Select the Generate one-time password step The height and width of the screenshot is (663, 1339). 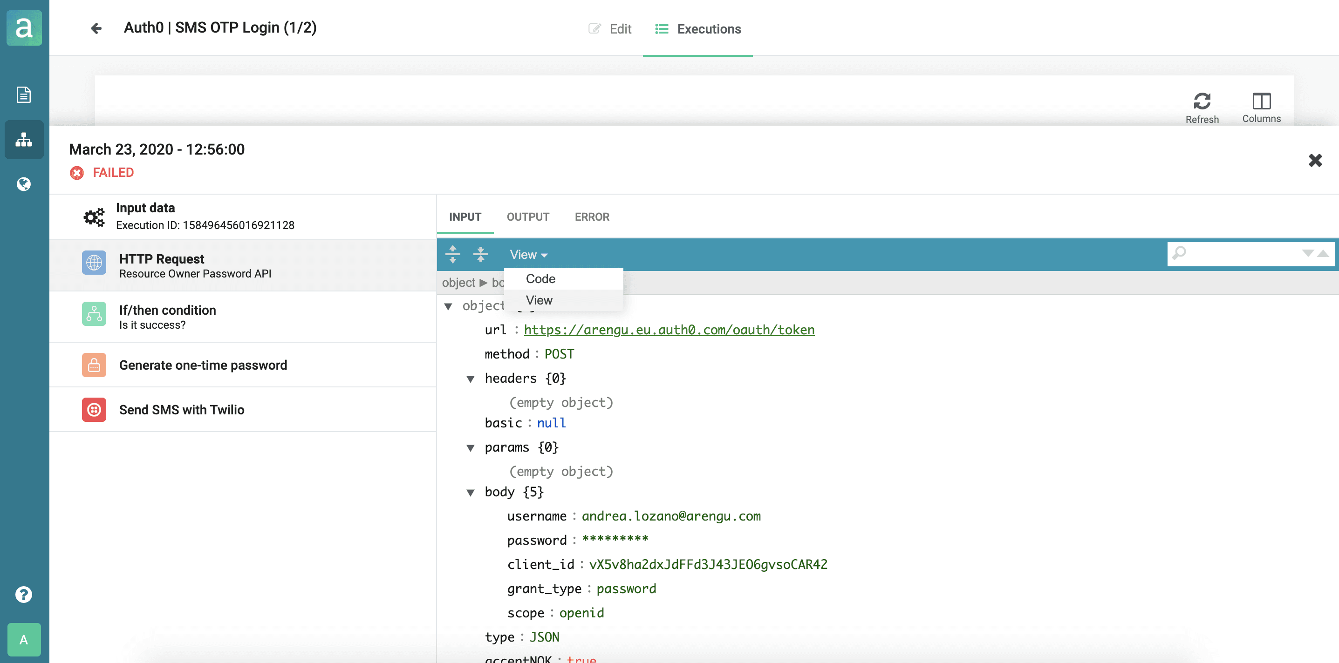243,365
